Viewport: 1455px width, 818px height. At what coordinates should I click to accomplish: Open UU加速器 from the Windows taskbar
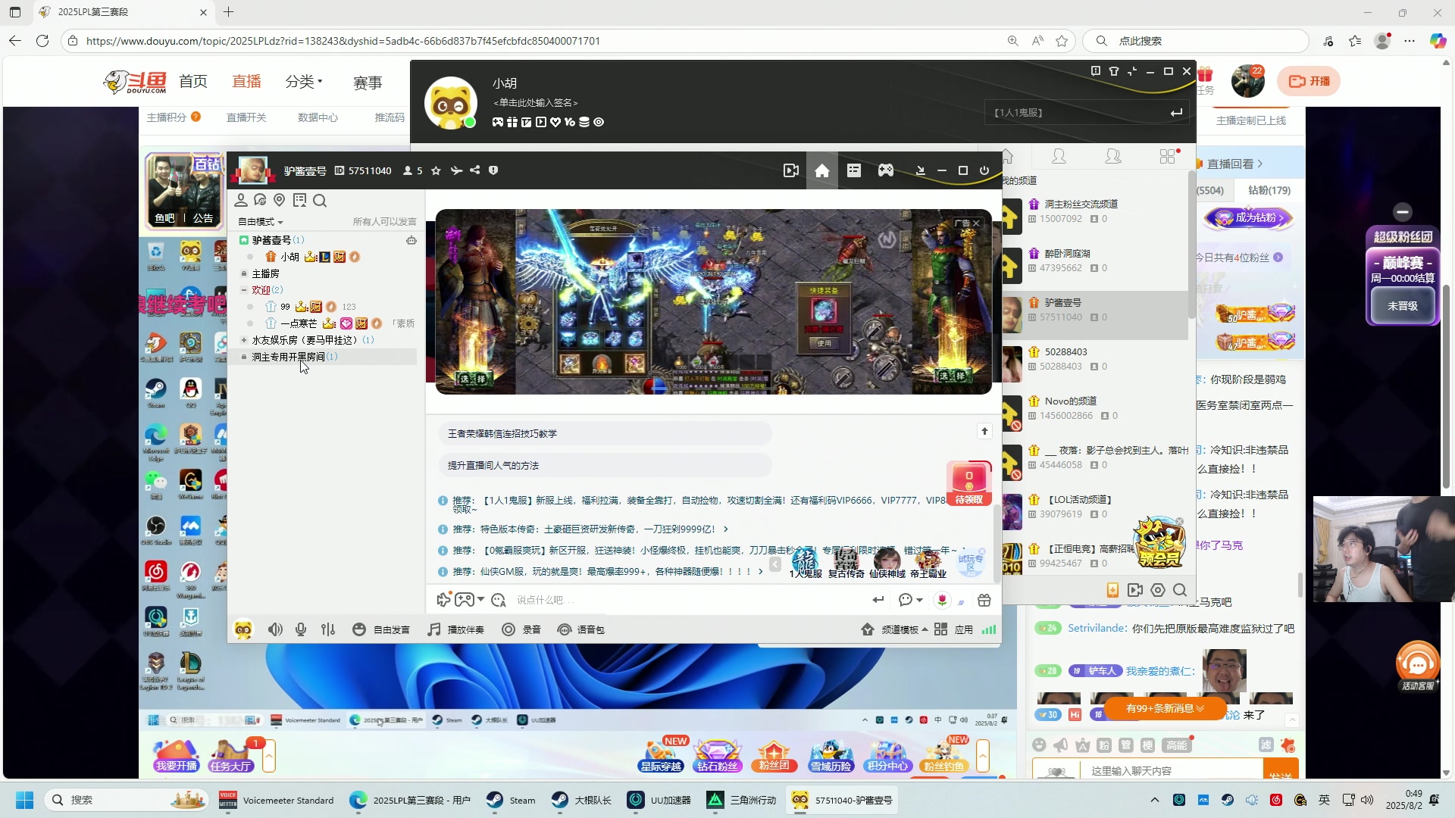pyautogui.click(x=659, y=801)
